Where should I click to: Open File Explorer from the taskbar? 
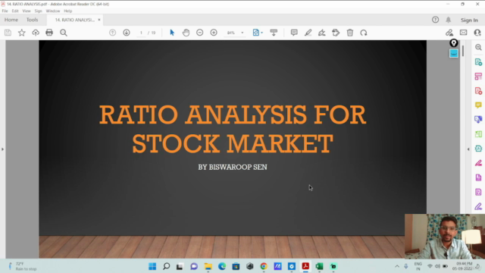208,266
